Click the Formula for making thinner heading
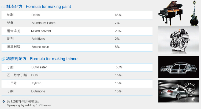 point(54,59)
